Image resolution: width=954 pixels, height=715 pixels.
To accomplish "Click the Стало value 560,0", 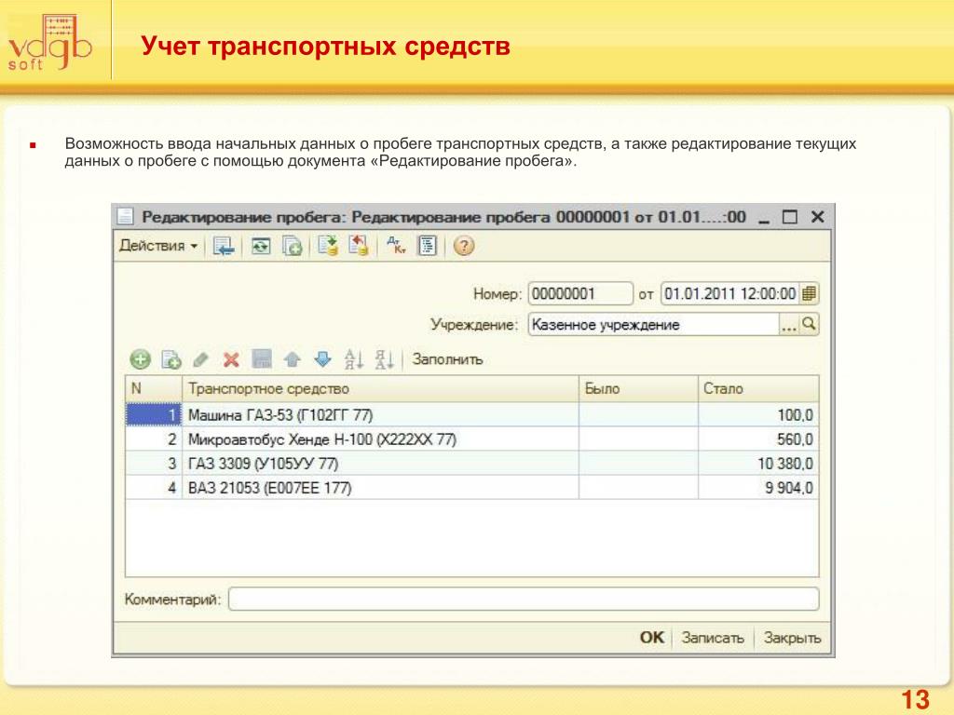I will (x=758, y=439).
